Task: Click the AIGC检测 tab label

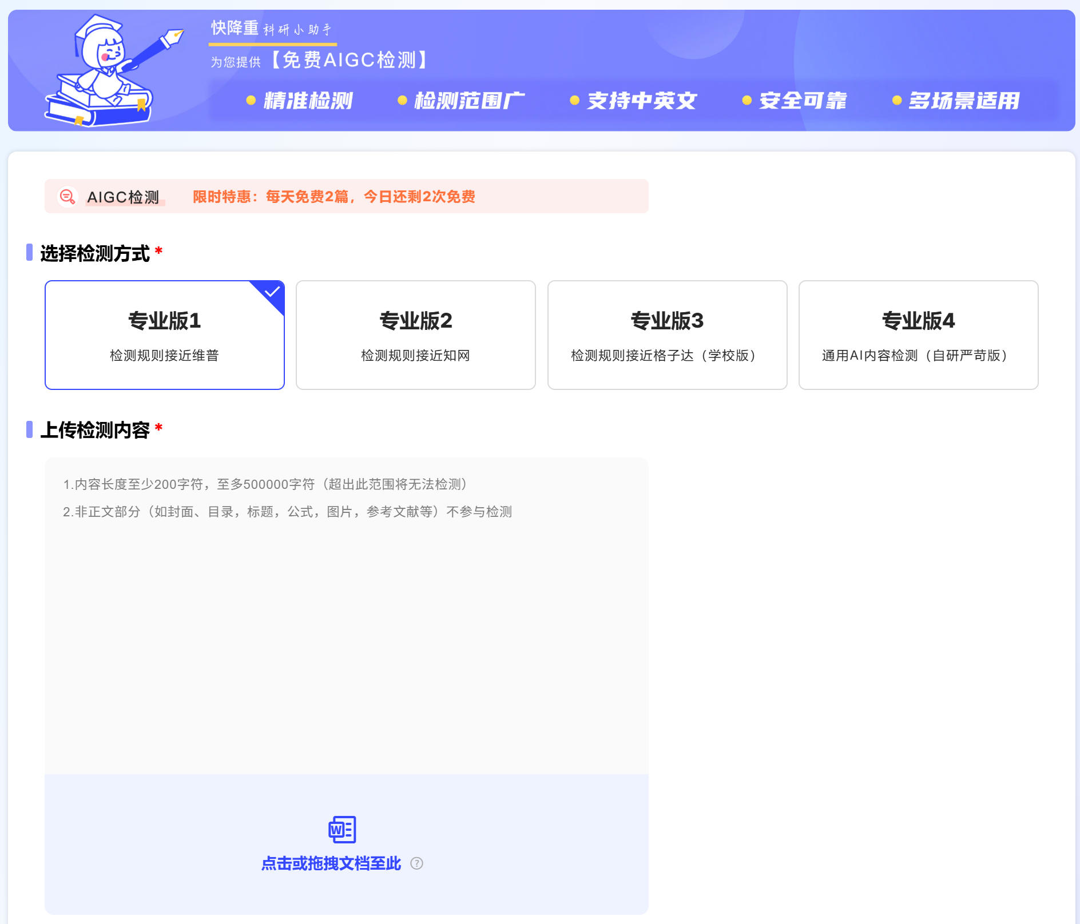Action: pos(123,197)
